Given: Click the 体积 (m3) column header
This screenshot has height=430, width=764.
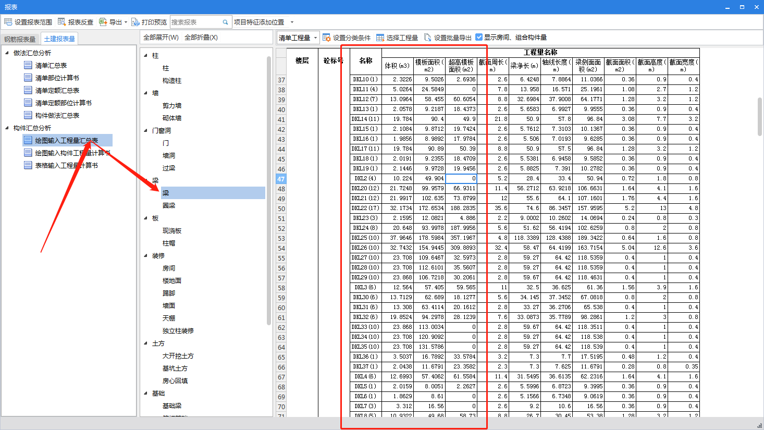Looking at the screenshot, I should tap(397, 66).
